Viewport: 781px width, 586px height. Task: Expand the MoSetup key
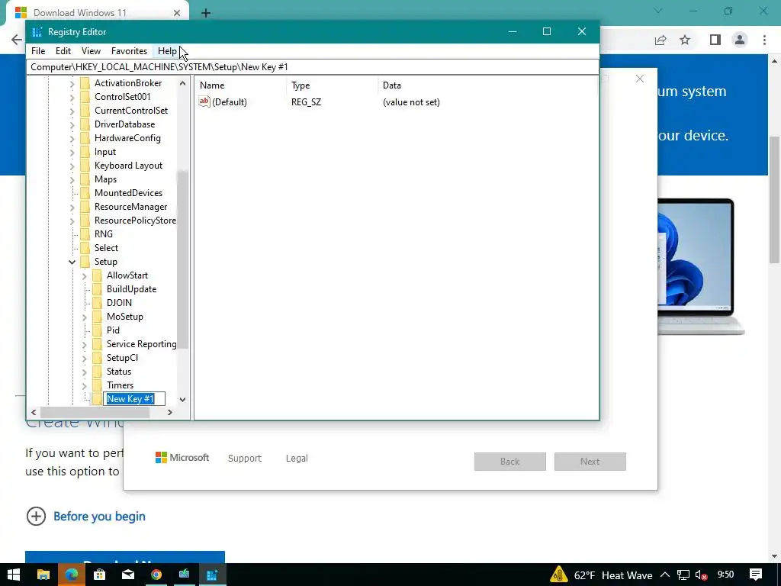[84, 317]
